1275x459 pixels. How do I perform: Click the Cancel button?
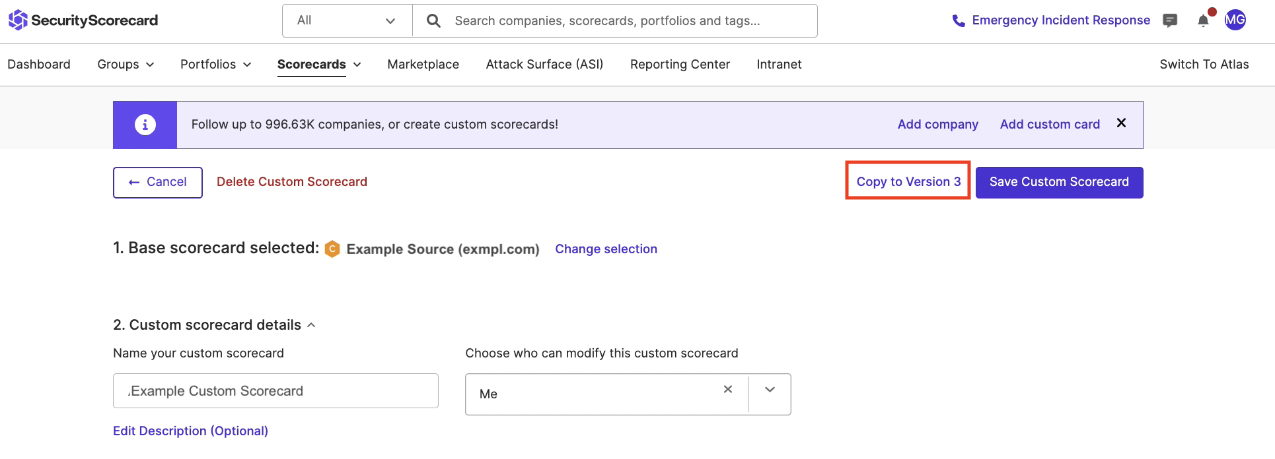158,182
